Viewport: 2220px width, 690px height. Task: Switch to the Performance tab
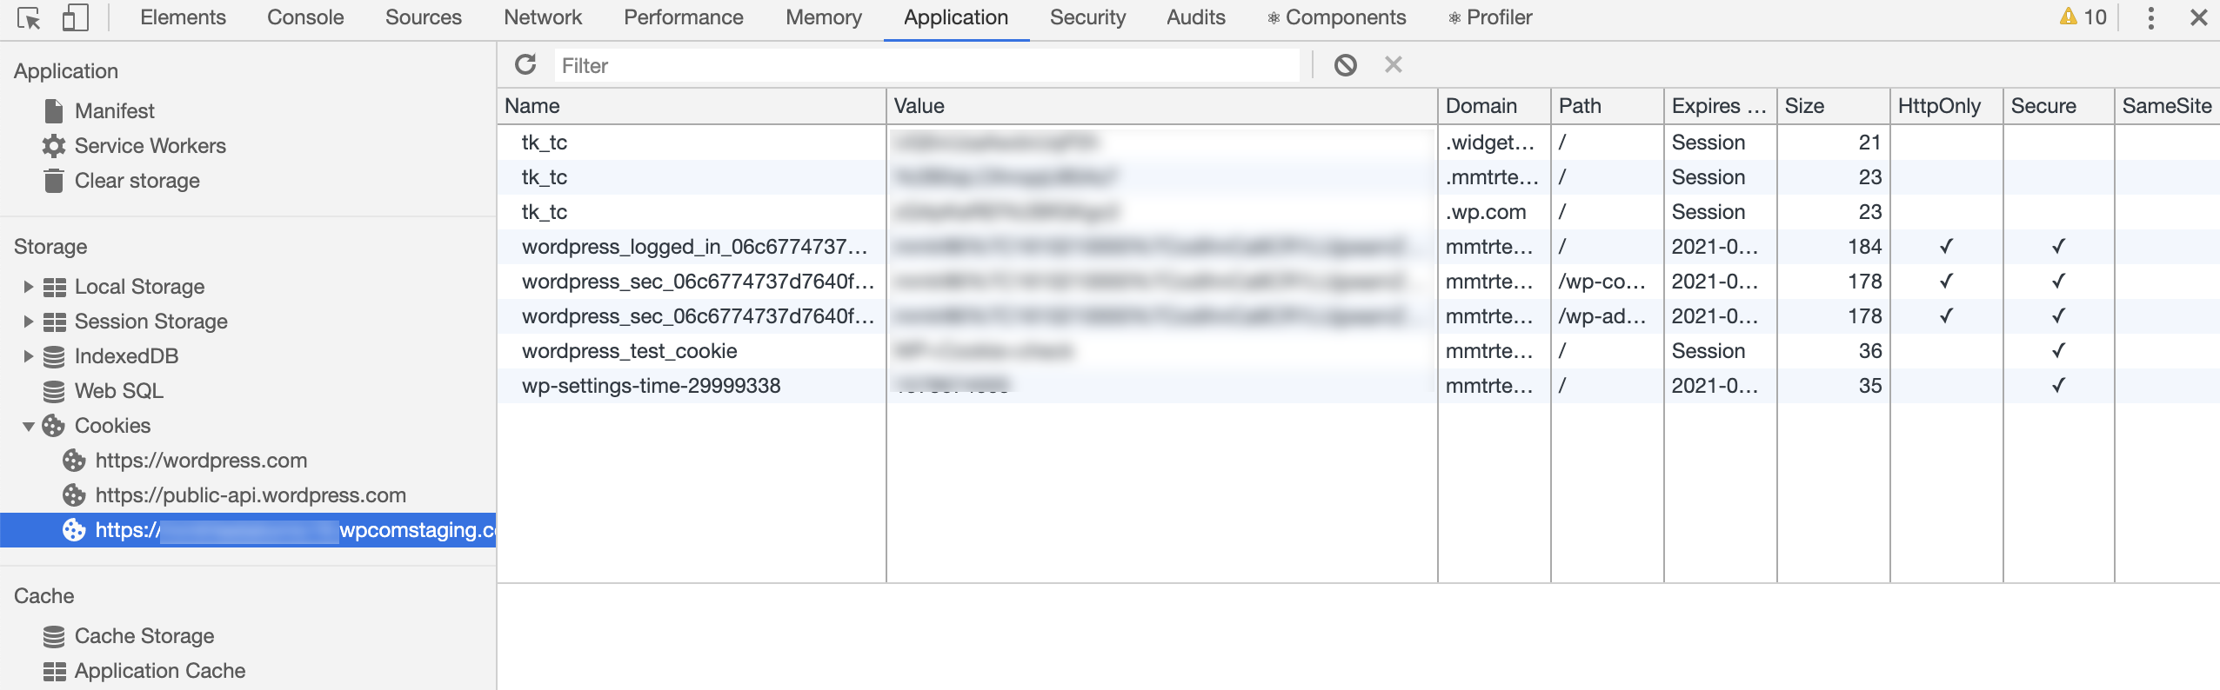point(684,17)
